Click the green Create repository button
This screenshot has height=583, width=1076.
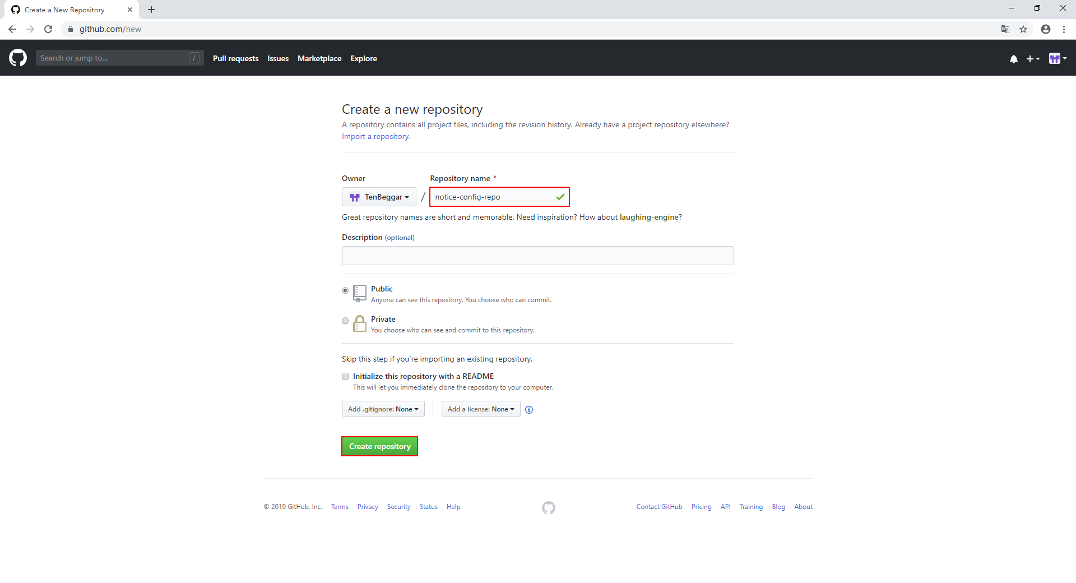coord(379,446)
